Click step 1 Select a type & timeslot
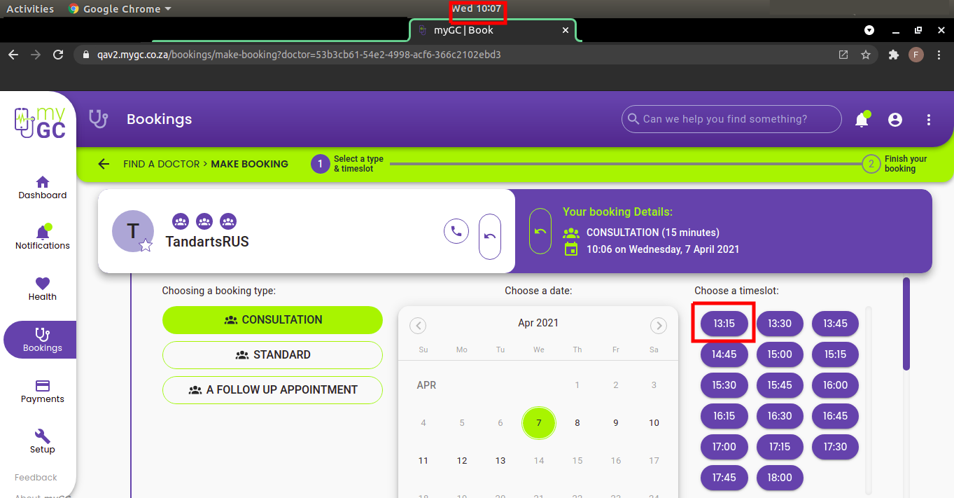Viewport: 954px width, 498px height. (348, 164)
